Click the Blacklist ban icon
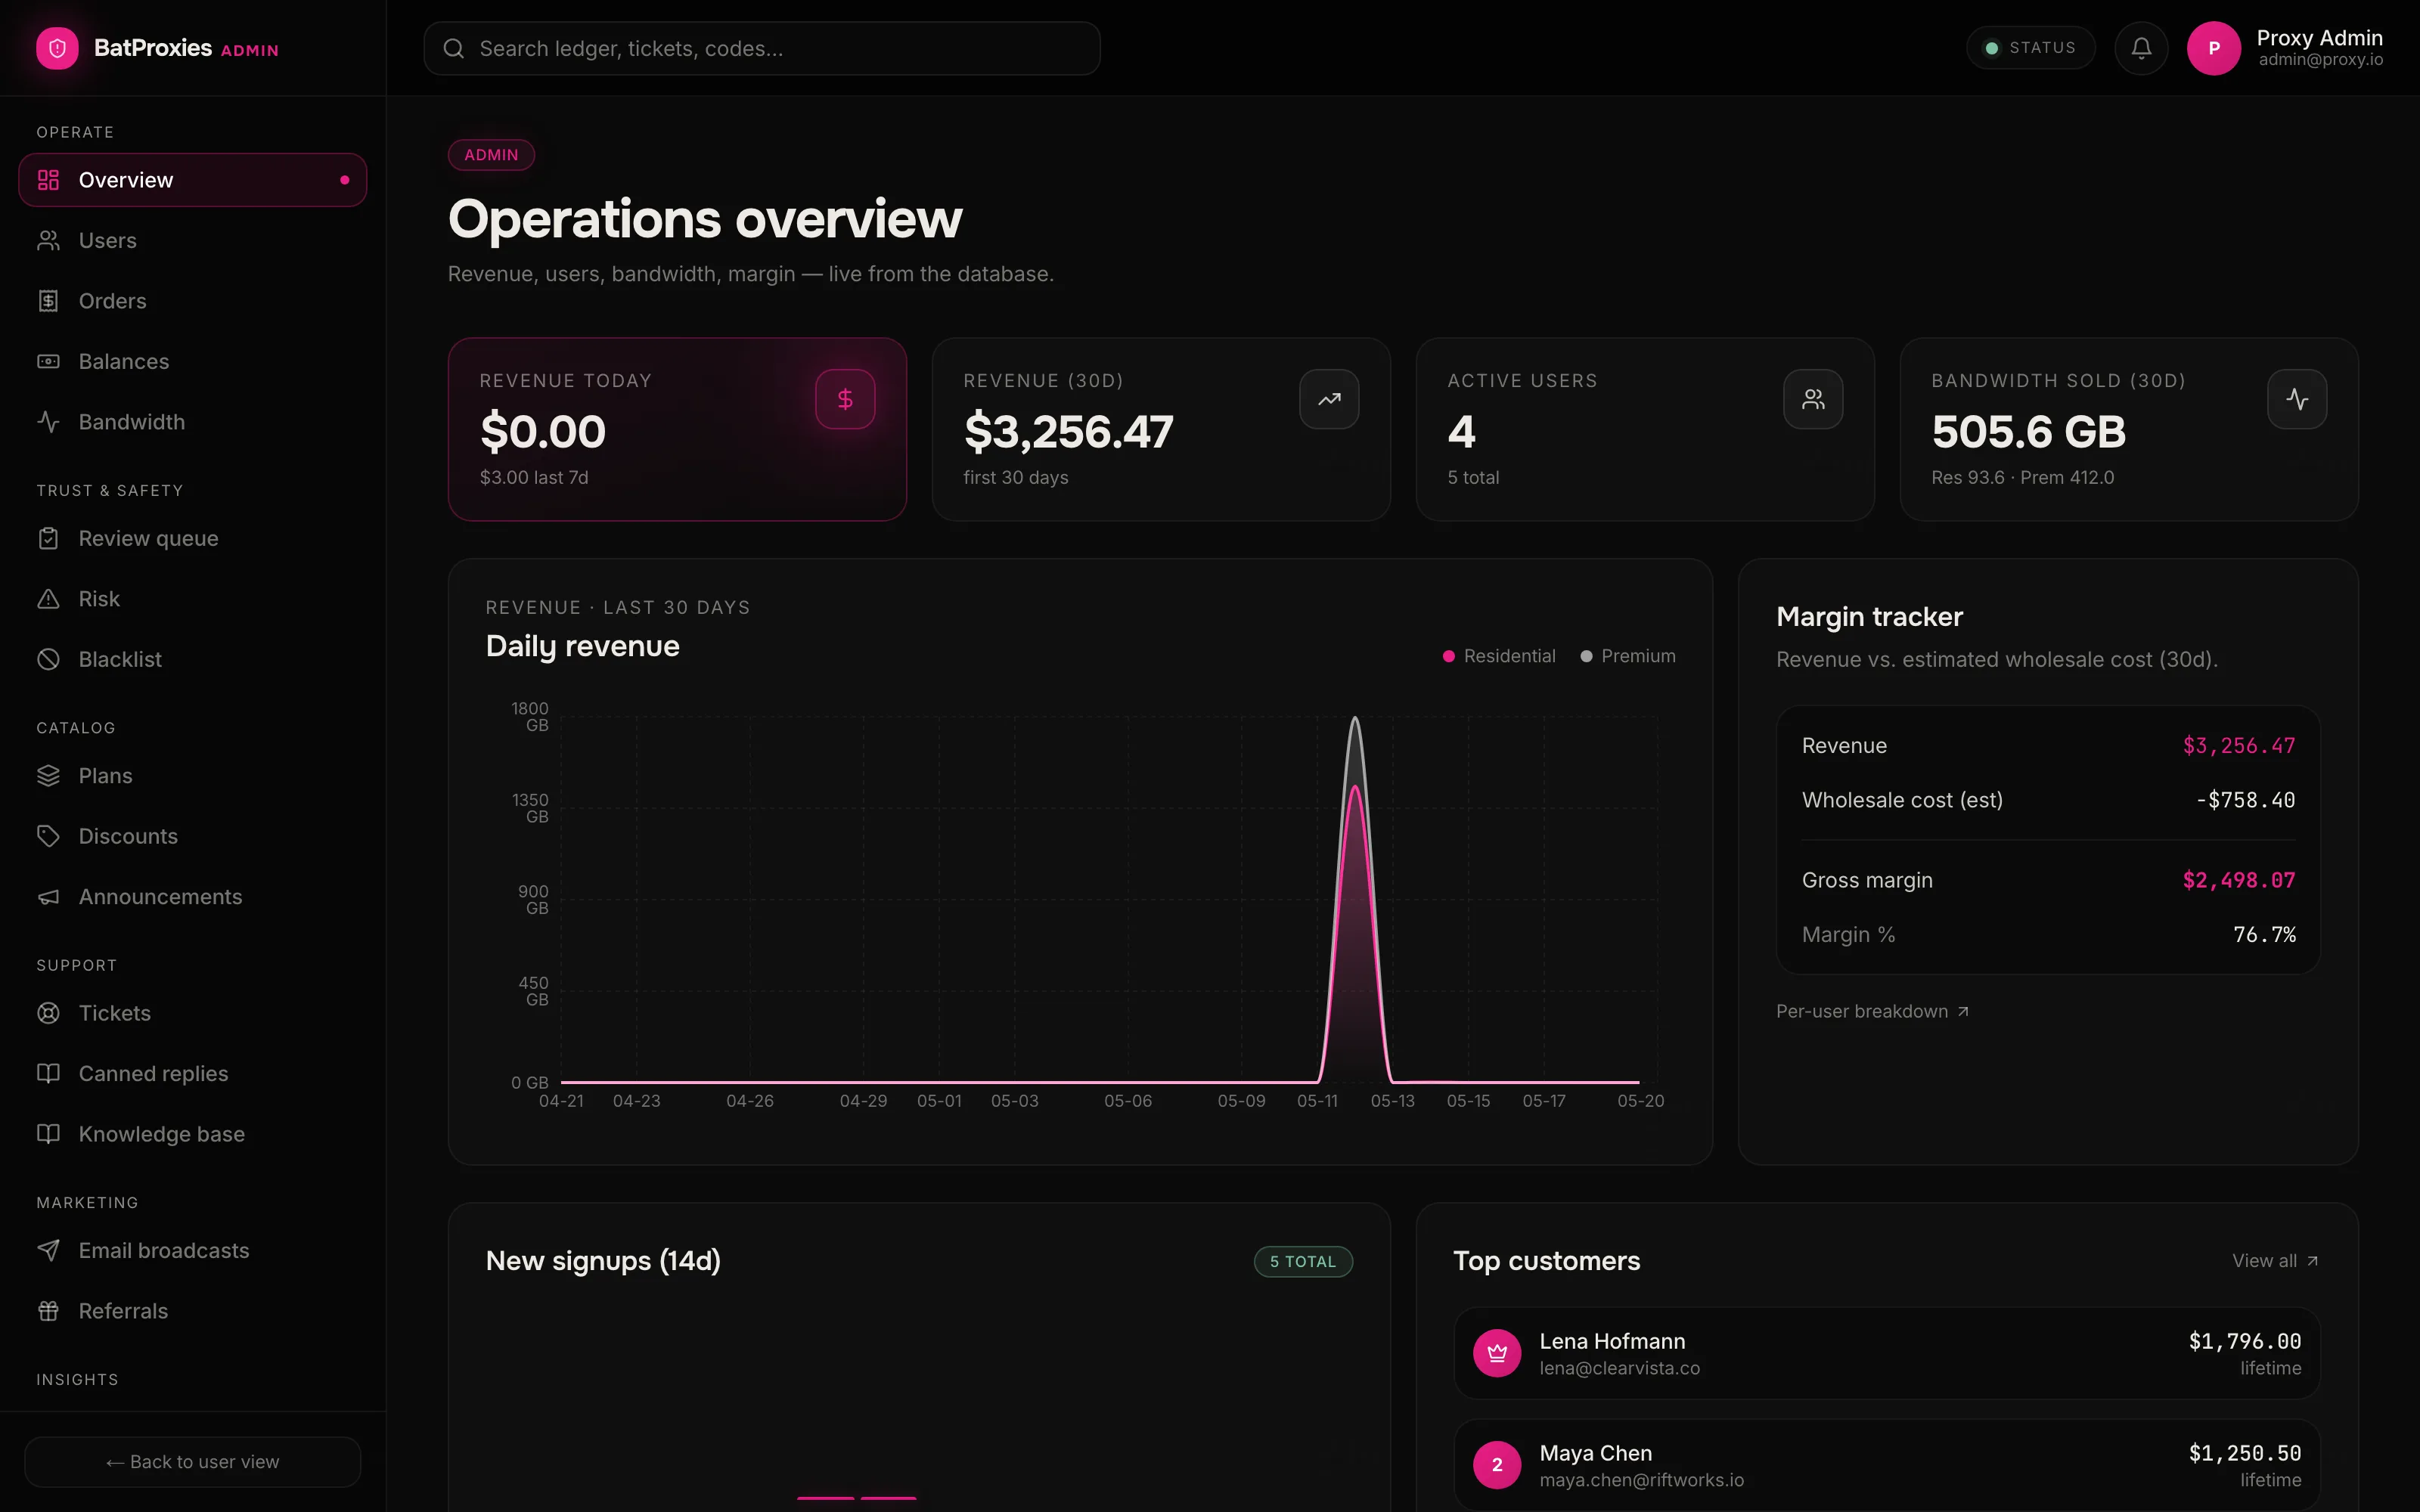This screenshot has width=2420, height=1512. [48, 659]
